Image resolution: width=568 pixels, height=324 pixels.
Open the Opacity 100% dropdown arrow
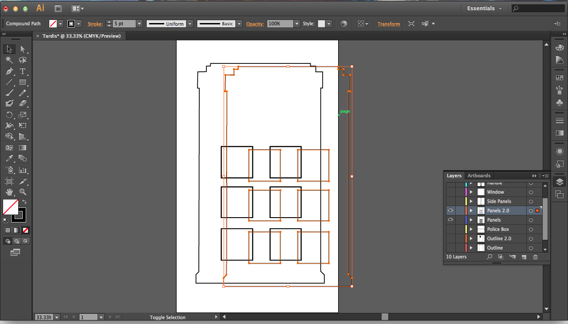[x=297, y=23]
